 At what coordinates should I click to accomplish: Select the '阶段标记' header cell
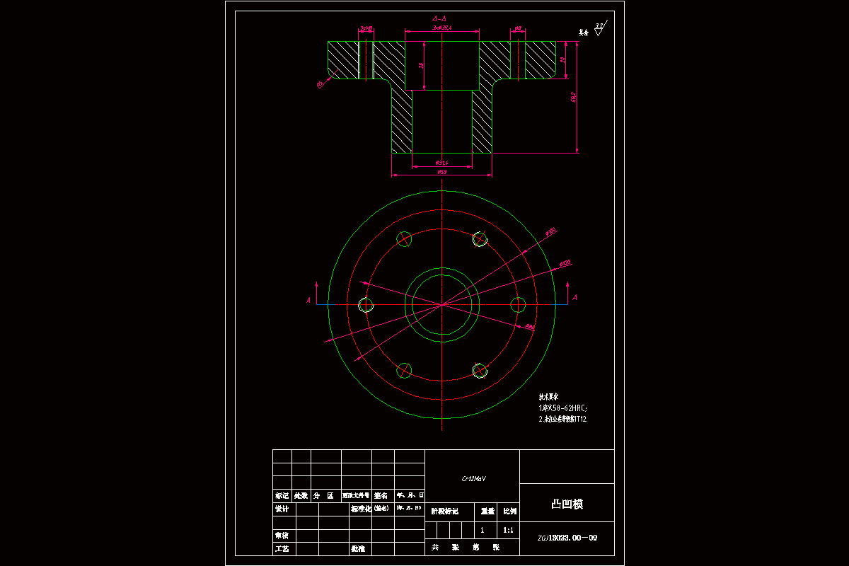[445, 510]
